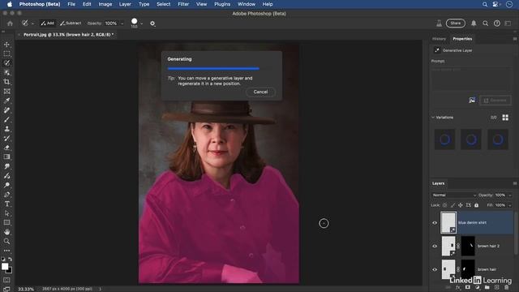Open the Normal blend mode dropdown
519x292 pixels.
point(454,195)
